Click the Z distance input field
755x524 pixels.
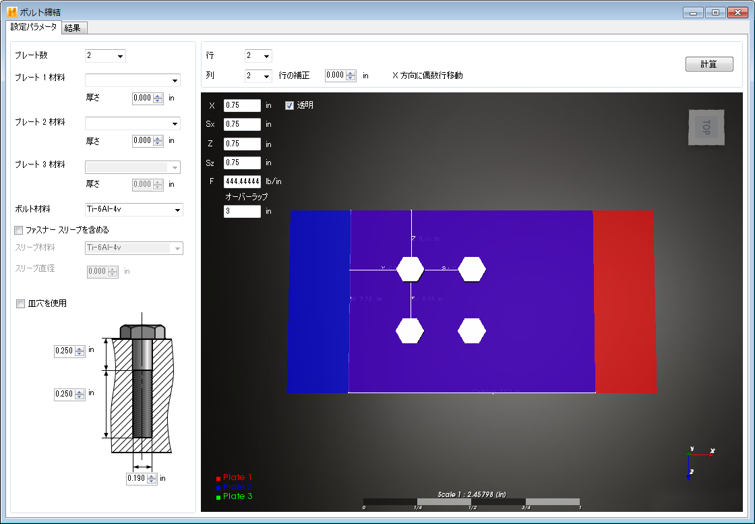242,144
